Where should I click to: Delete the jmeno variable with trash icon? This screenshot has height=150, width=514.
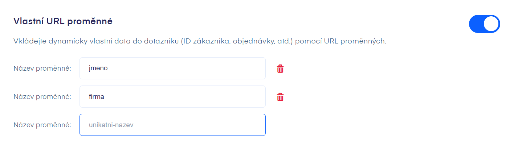click(x=280, y=68)
